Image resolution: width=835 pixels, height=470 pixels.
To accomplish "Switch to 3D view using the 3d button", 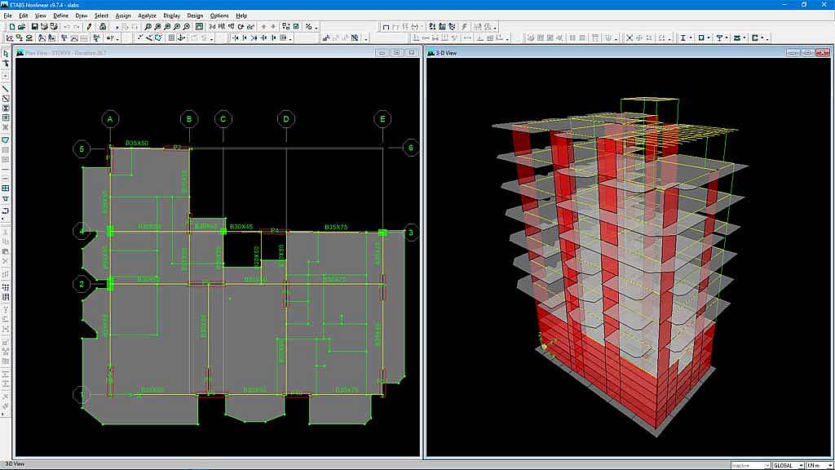I will 212,26.
